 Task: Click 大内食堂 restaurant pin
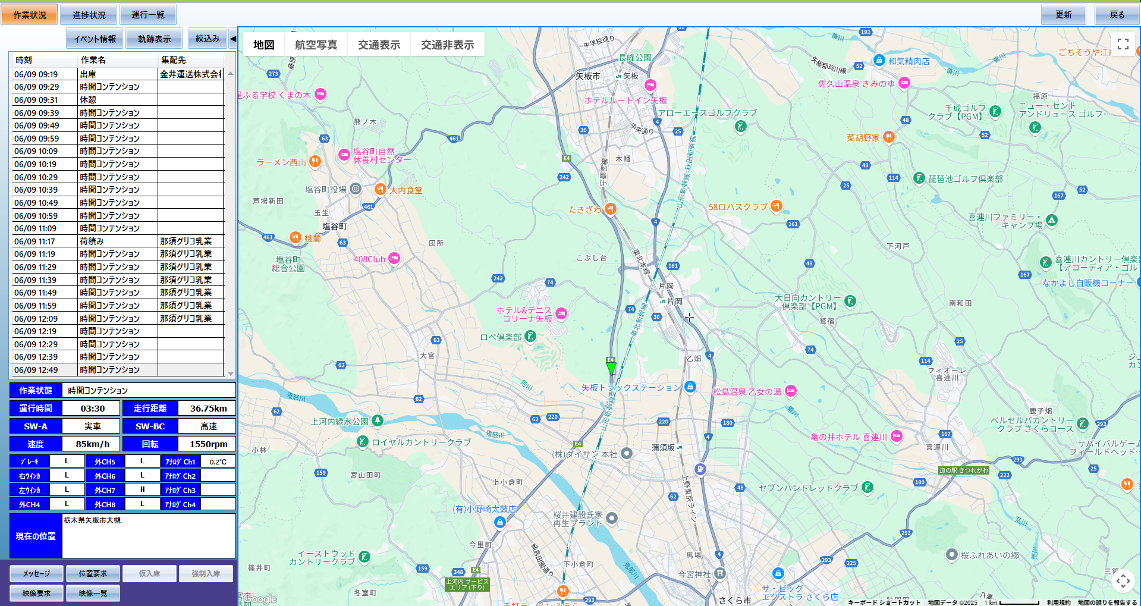(x=381, y=189)
